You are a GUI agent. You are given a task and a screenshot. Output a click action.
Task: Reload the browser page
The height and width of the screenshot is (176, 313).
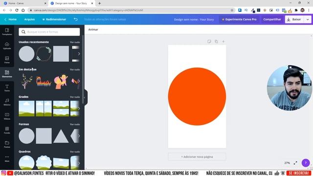(17, 10)
